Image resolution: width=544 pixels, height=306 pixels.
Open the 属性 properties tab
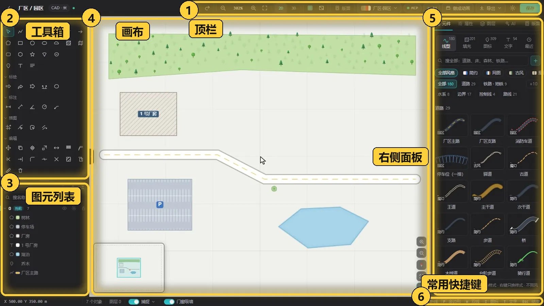pos(465,23)
